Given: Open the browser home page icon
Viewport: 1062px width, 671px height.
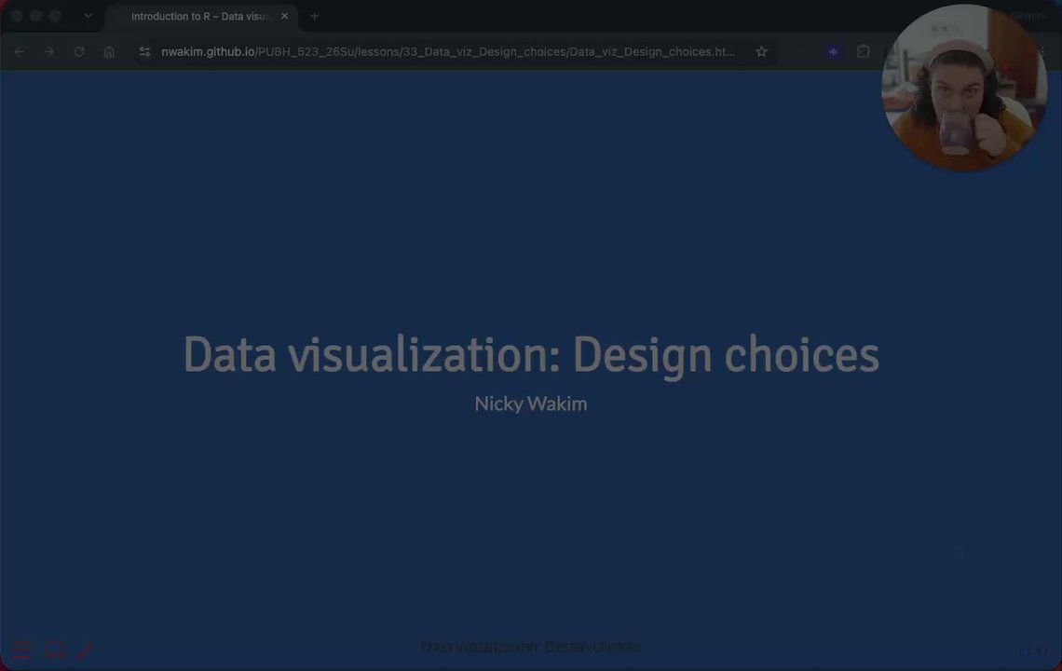Looking at the screenshot, I should [109, 51].
